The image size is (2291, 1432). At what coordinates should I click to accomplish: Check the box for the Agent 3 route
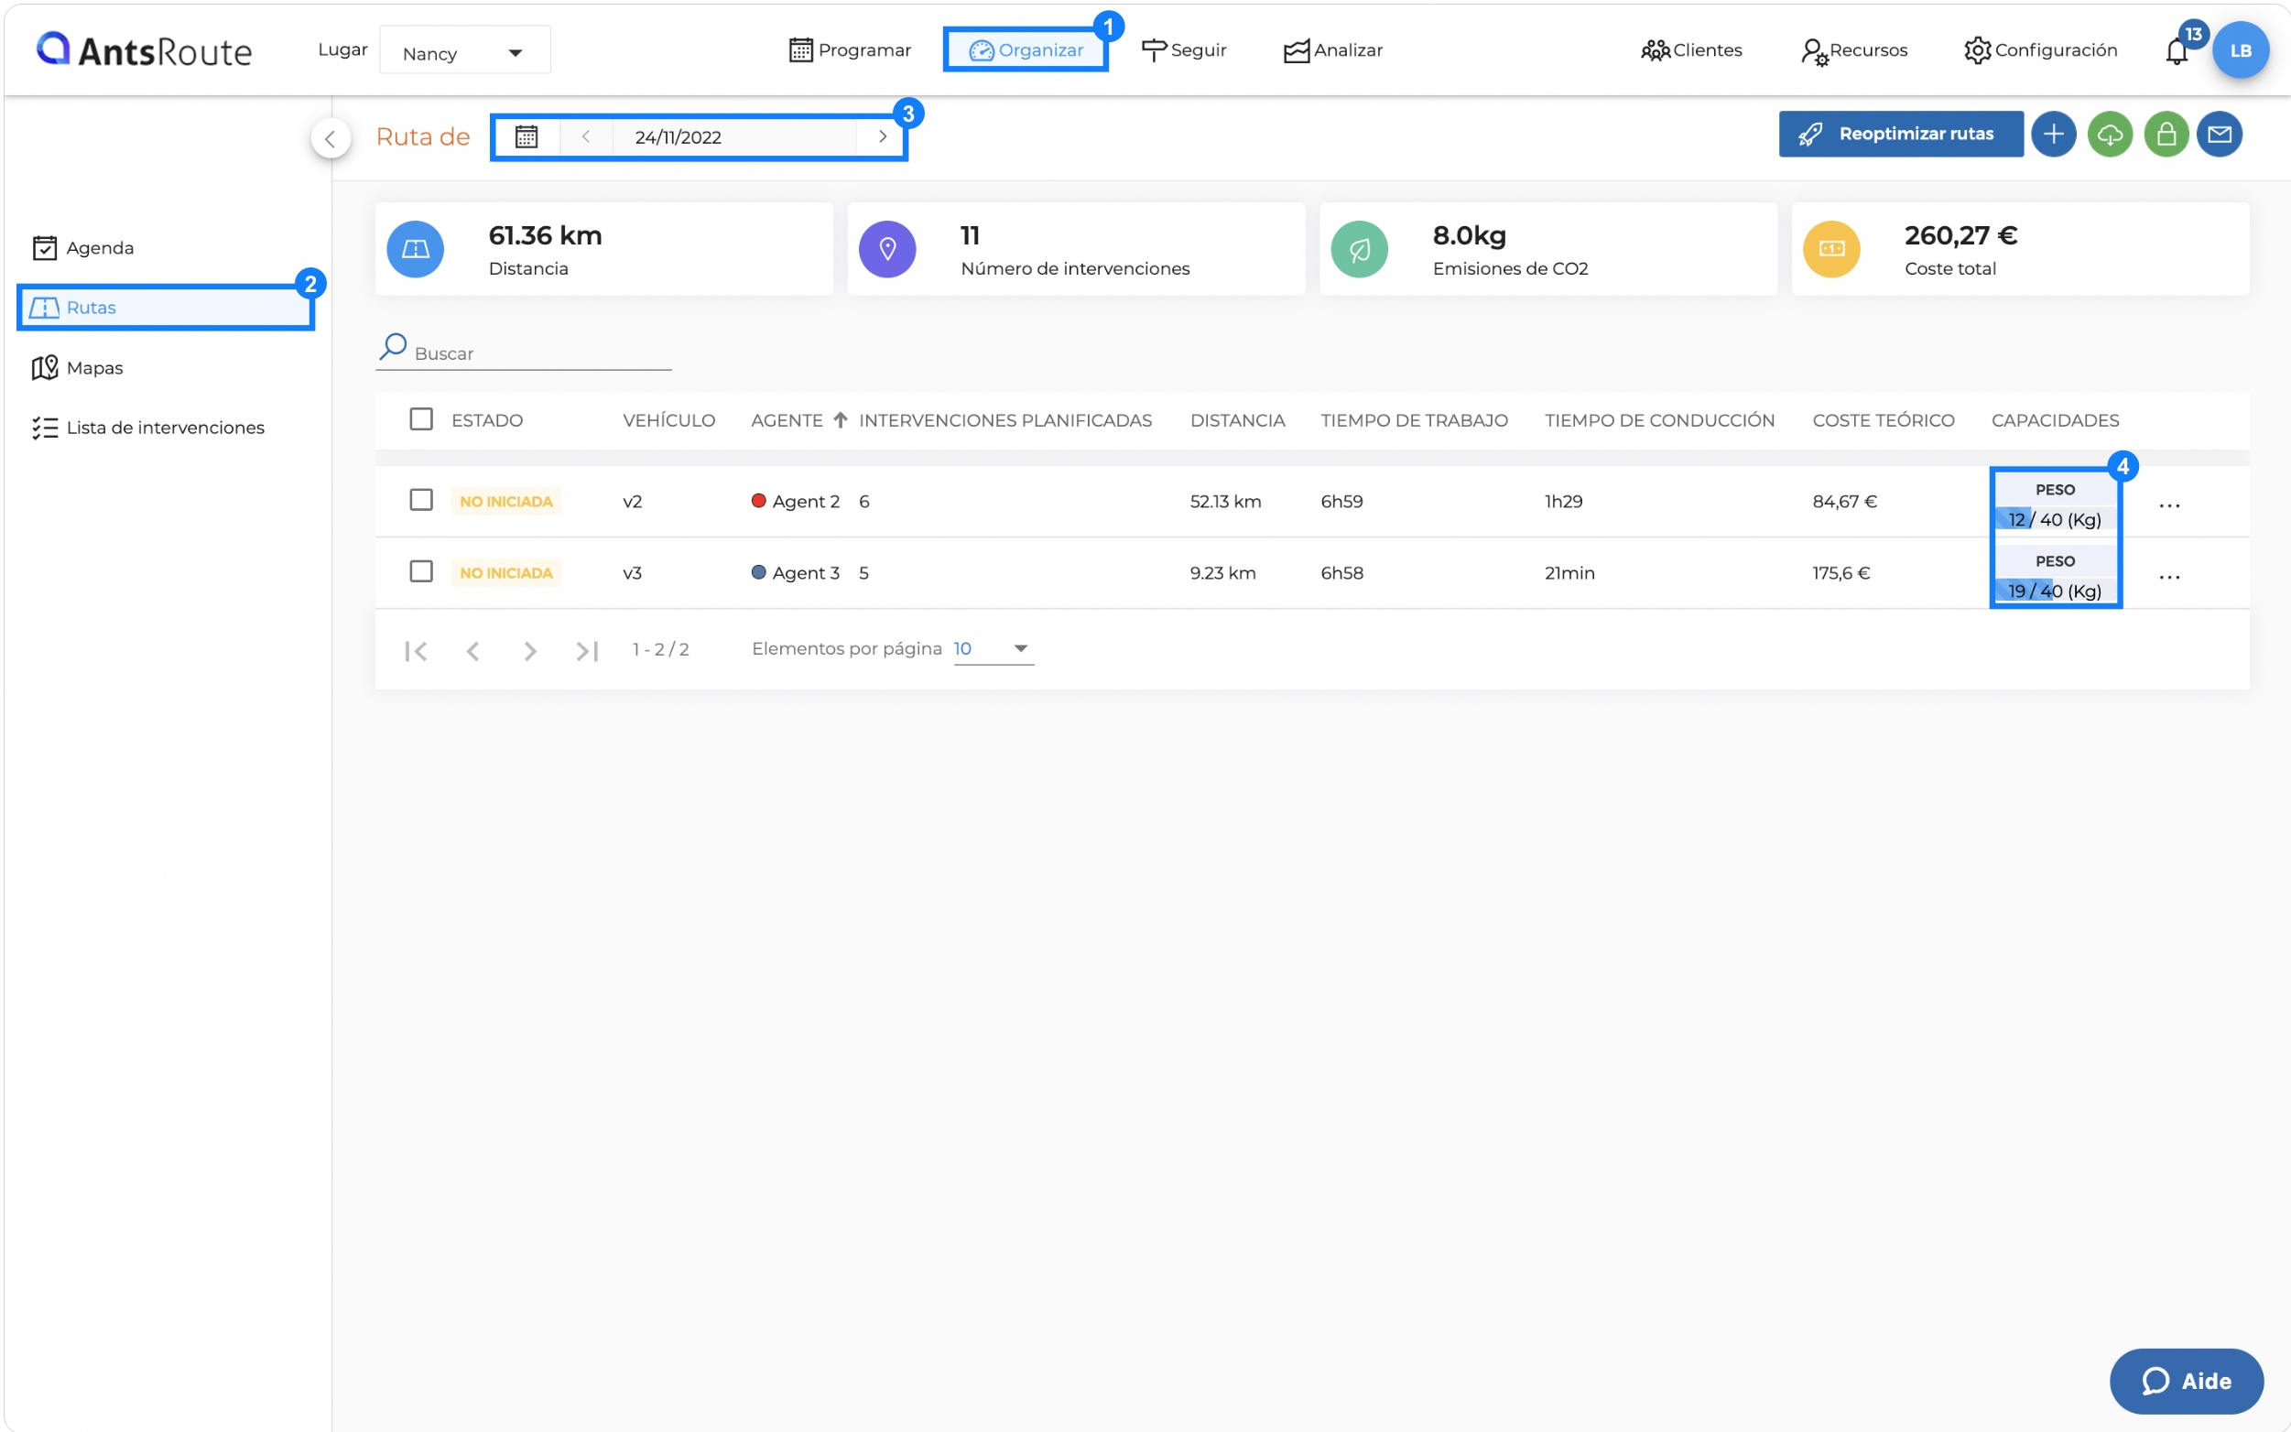coord(420,571)
